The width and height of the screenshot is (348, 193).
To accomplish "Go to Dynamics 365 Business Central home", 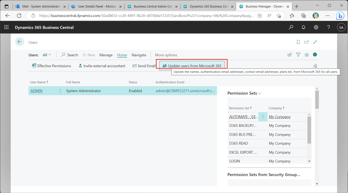I will coord(44,27).
